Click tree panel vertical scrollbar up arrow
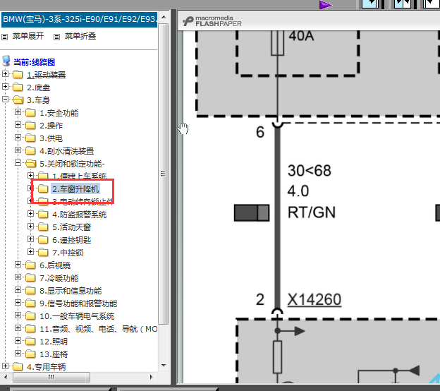The image size is (440, 391). 164,18
